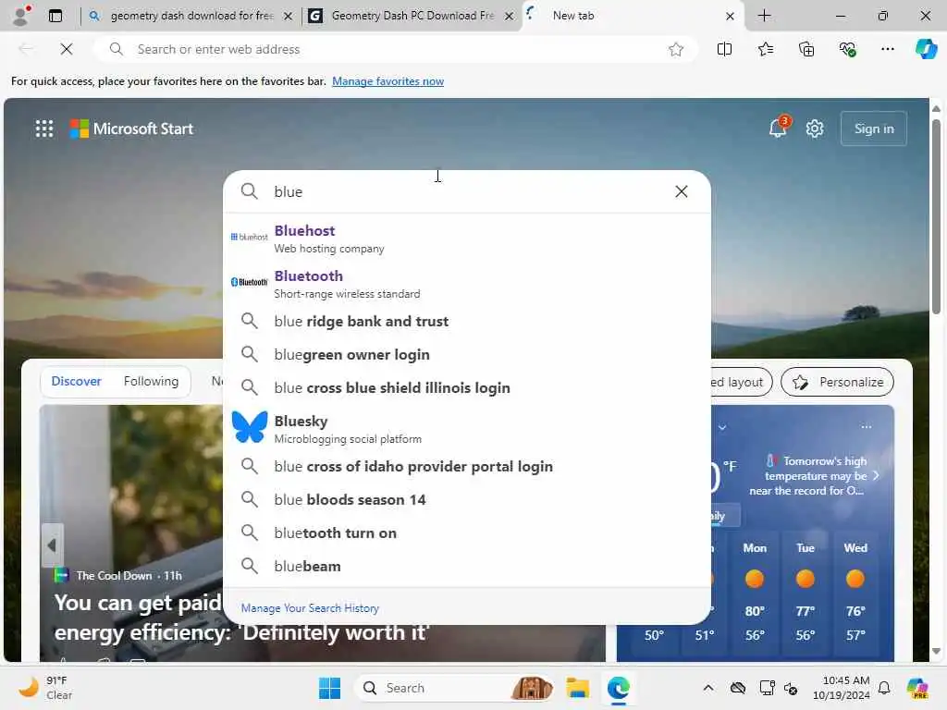Expand the weather location chevron
This screenshot has height=710, width=947.
[722, 427]
